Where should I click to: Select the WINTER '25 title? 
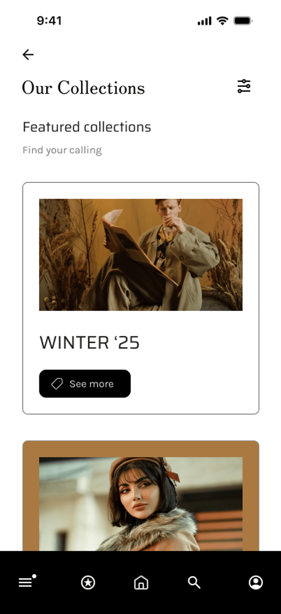(90, 343)
